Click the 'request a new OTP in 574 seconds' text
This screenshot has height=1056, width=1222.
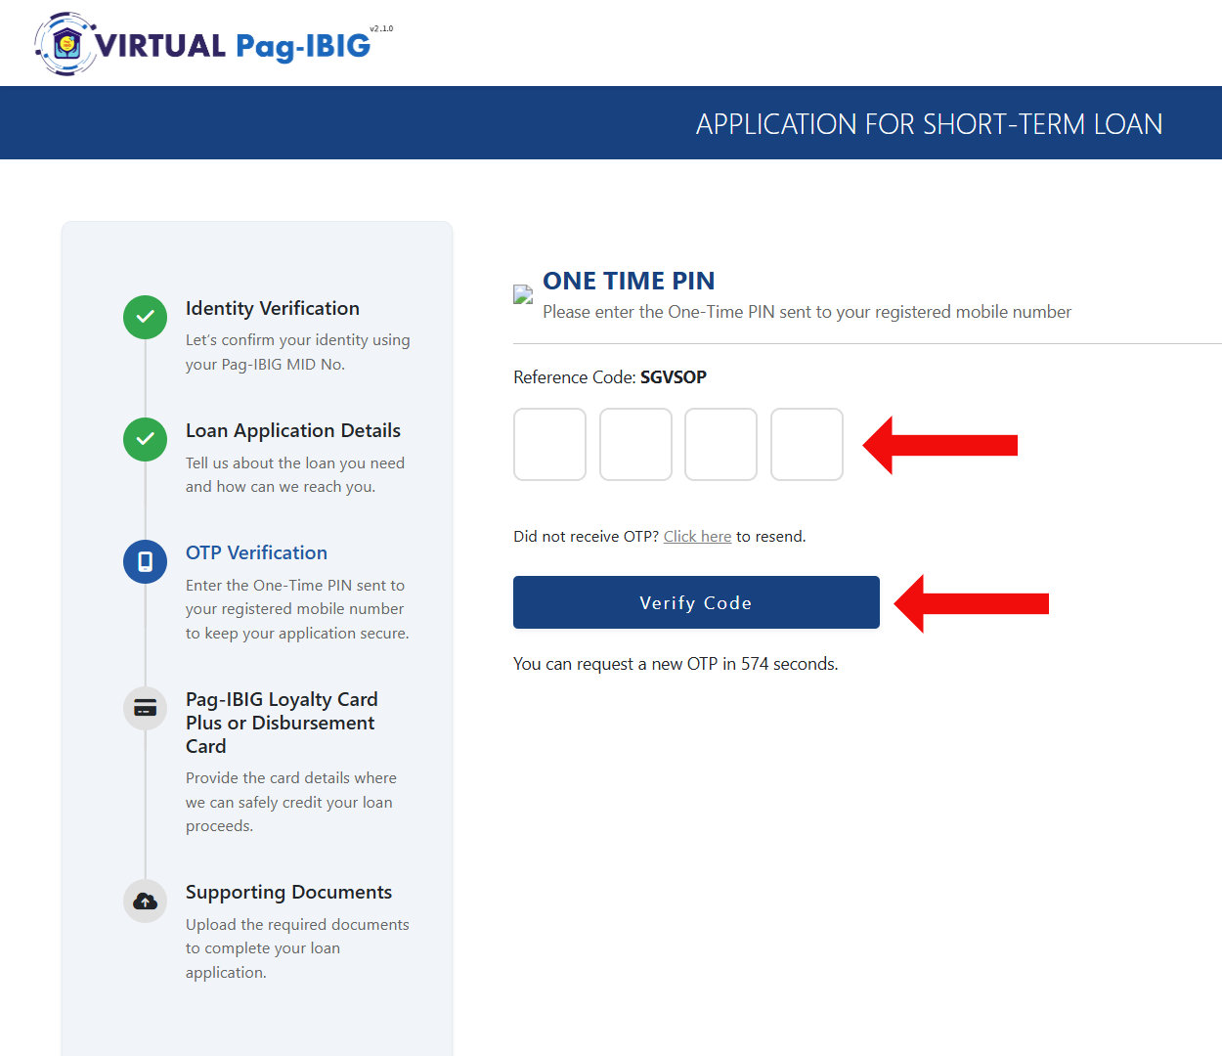coord(676,664)
